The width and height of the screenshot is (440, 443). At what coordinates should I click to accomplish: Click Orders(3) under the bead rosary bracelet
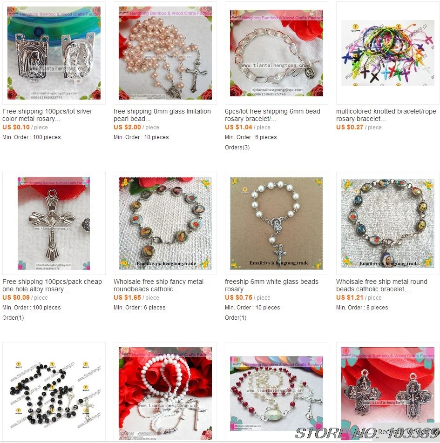coord(237,148)
